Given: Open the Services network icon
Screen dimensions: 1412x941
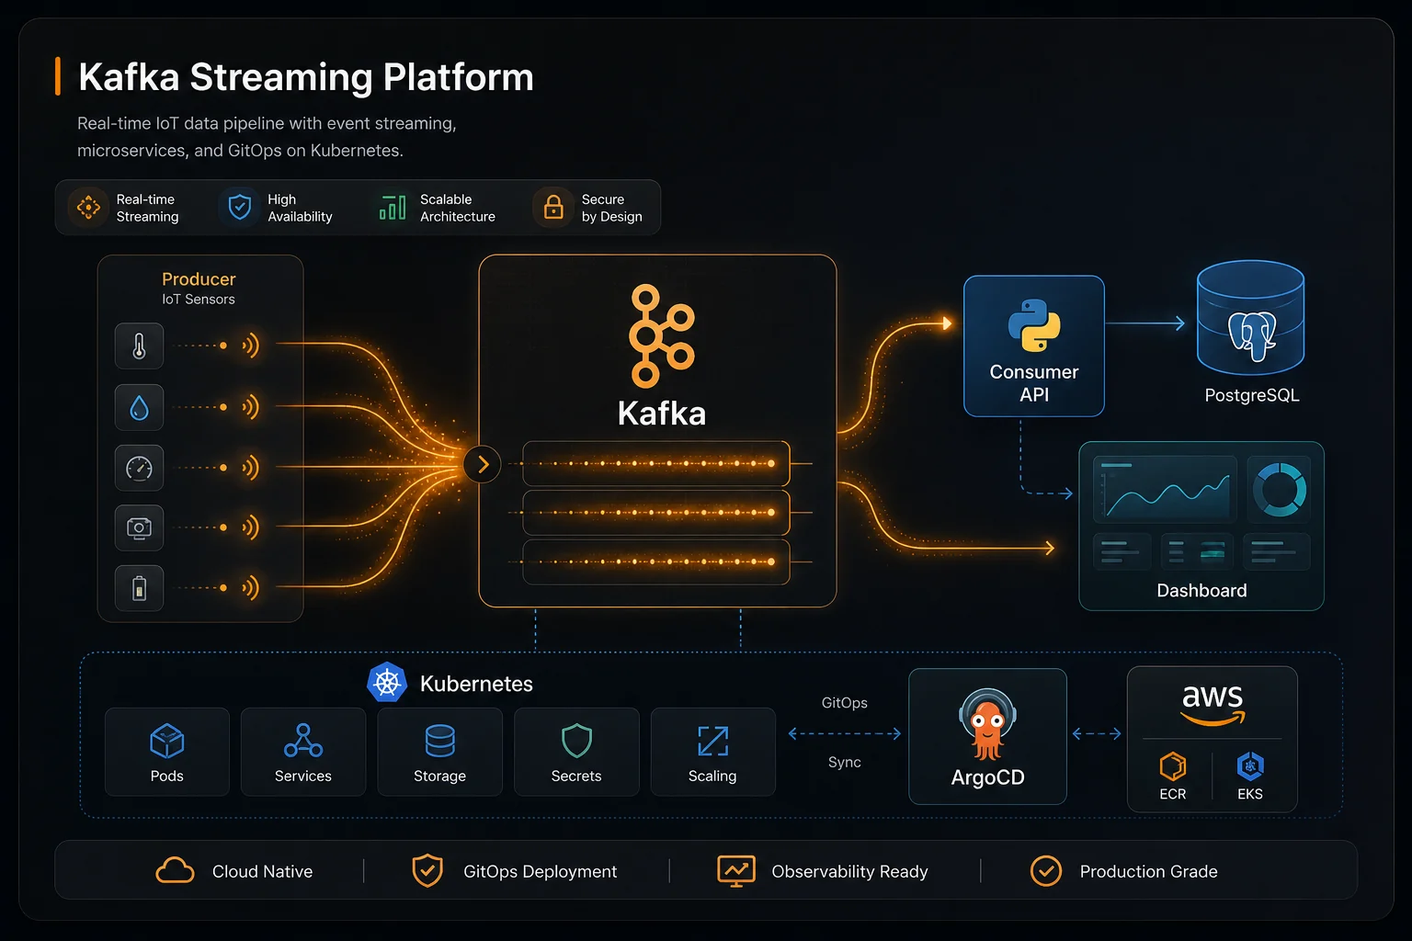Looking at the screenshot, I should coord(303,741).
